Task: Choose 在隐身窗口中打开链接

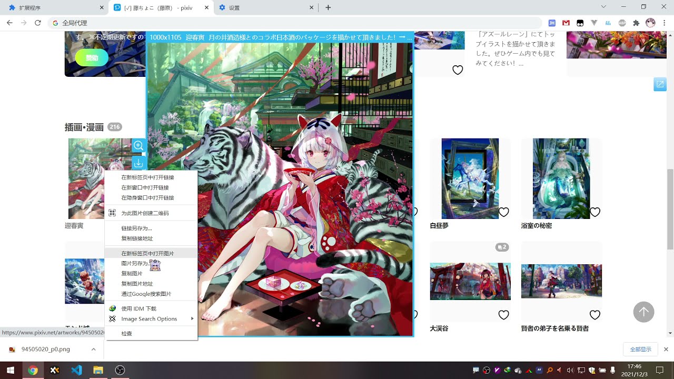Action: [151, 198]
